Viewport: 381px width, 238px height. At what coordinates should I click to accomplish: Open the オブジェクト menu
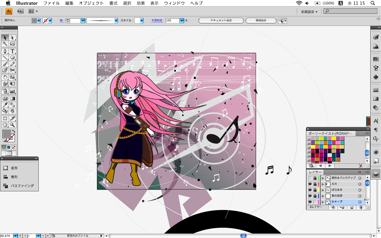coord(91,3)
